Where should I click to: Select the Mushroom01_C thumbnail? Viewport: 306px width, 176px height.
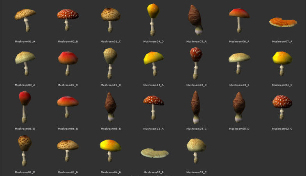(x=111, y=20)
